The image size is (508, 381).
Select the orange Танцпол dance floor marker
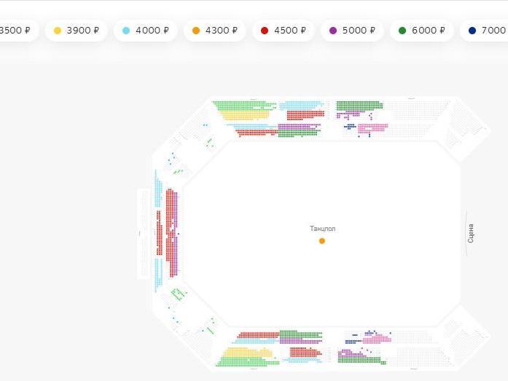[321, 241]
